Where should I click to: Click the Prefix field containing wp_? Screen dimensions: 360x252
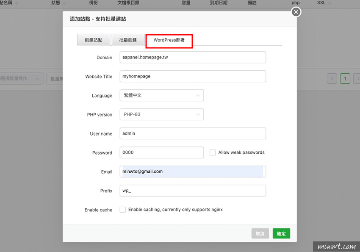click(193, 191)
